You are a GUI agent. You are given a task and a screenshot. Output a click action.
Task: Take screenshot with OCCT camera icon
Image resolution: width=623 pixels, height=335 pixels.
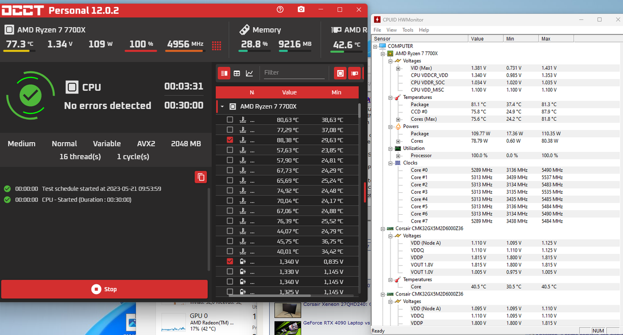point(301,10)
